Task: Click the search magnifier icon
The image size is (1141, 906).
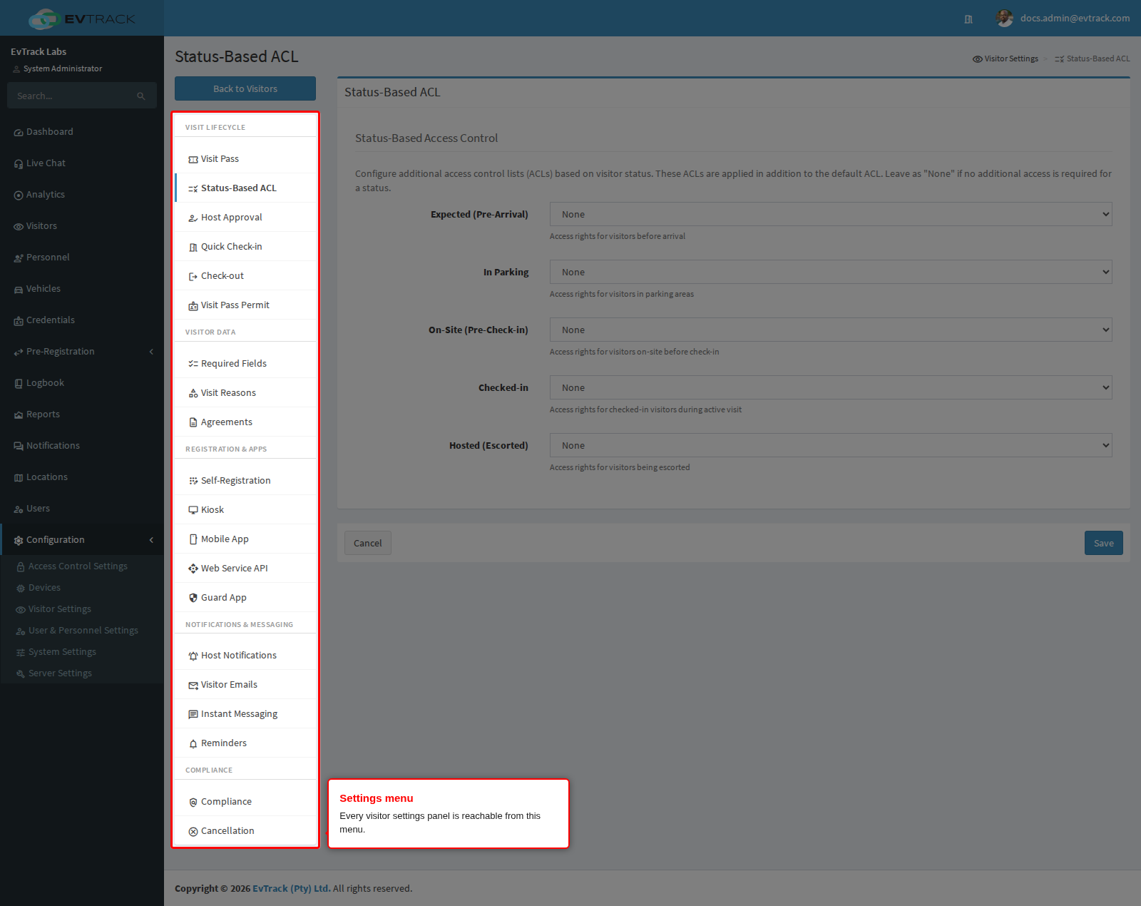Action: click(x=141, y=96)
